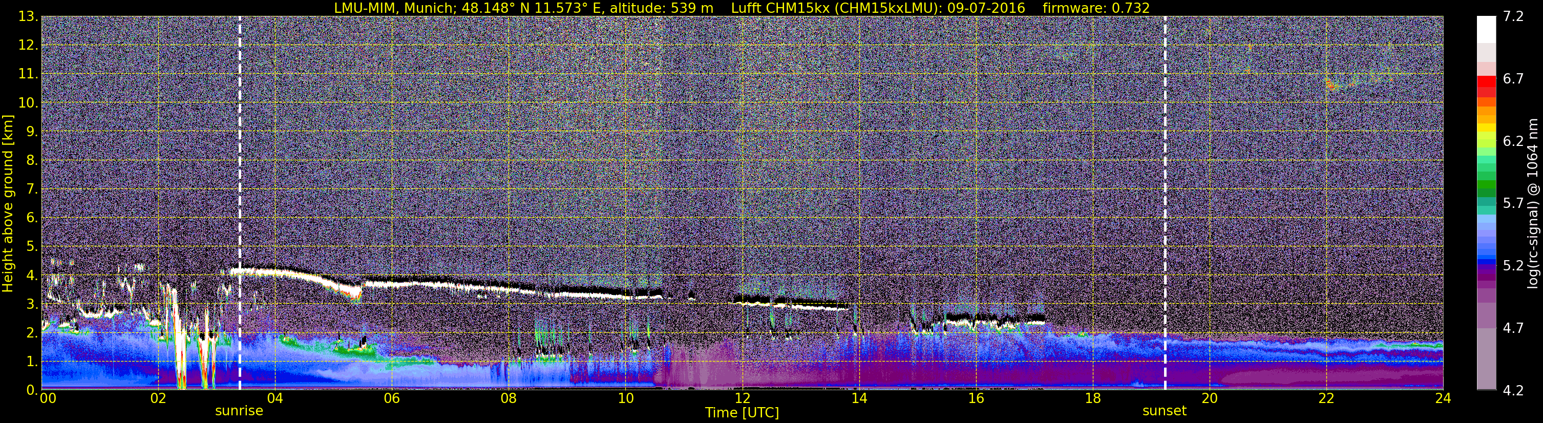Click the height axis tick label 12.
Screen dimensions: 1543x423
click(28, 45)
